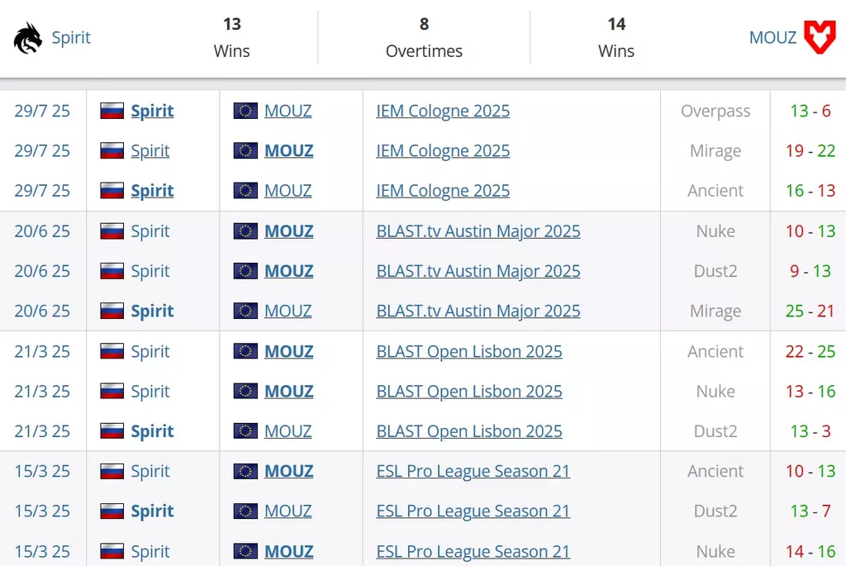This screenshot has height=566, width=846.
Task: Open the bold MOUZ link in the 9 - 13 row
Action: (x=288, y=271)
